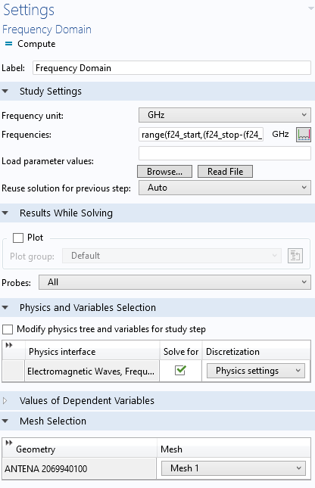315x488 pixels.
Task: Click the Label text field
Action: point(172,68)
